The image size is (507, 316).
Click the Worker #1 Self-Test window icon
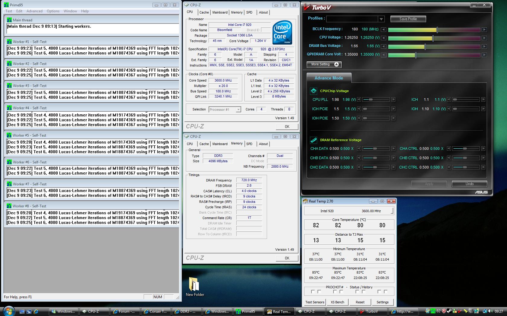pos(9,42)
